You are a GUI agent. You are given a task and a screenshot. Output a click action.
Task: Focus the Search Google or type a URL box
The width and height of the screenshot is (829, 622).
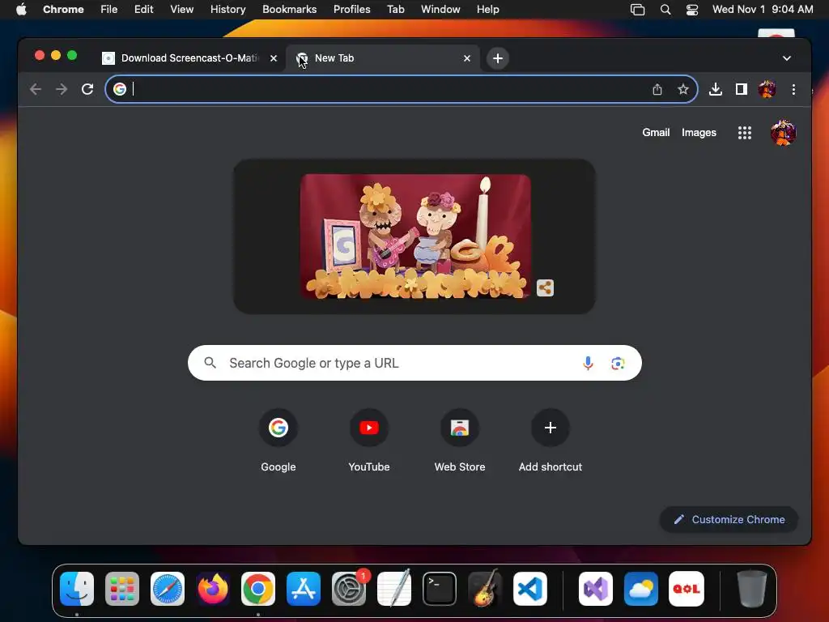click(x=414, y=364)
